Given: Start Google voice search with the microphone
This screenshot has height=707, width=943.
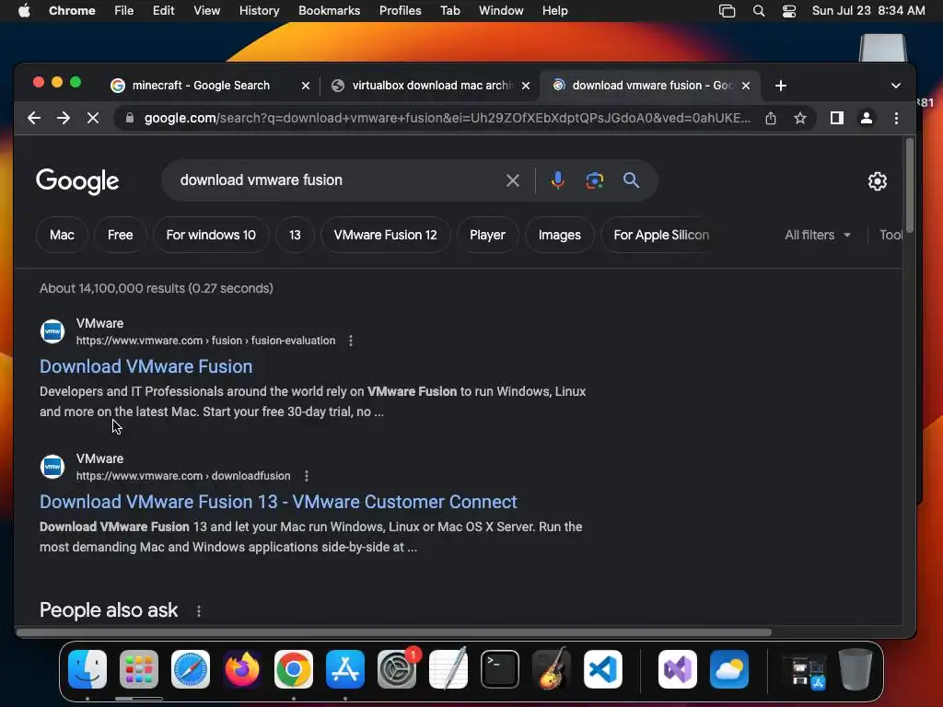Looking at the screenshot, I should coord(557,180).
